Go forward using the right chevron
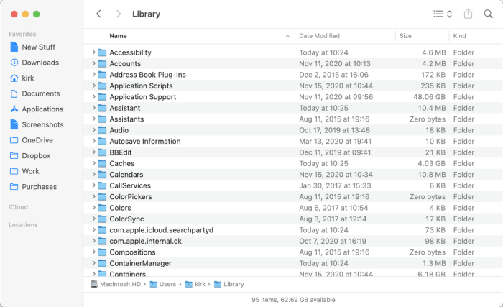Screen dimensions: 503x307 [x=119, y=14]
